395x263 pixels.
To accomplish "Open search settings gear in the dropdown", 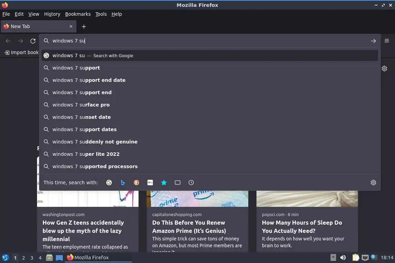I will pyautogui.click(x=373, y=183).
